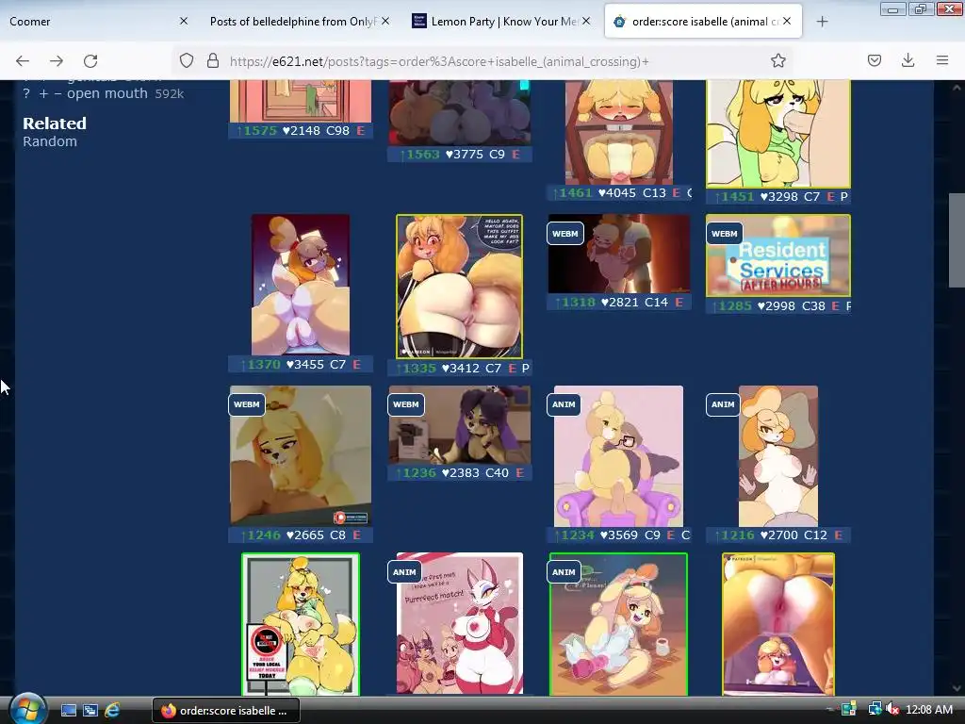Show site security info via padlock

[213, 60]
